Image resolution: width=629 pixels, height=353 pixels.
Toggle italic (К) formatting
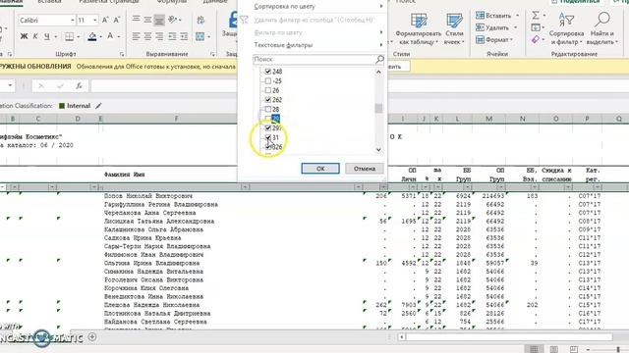click(35, 37)
